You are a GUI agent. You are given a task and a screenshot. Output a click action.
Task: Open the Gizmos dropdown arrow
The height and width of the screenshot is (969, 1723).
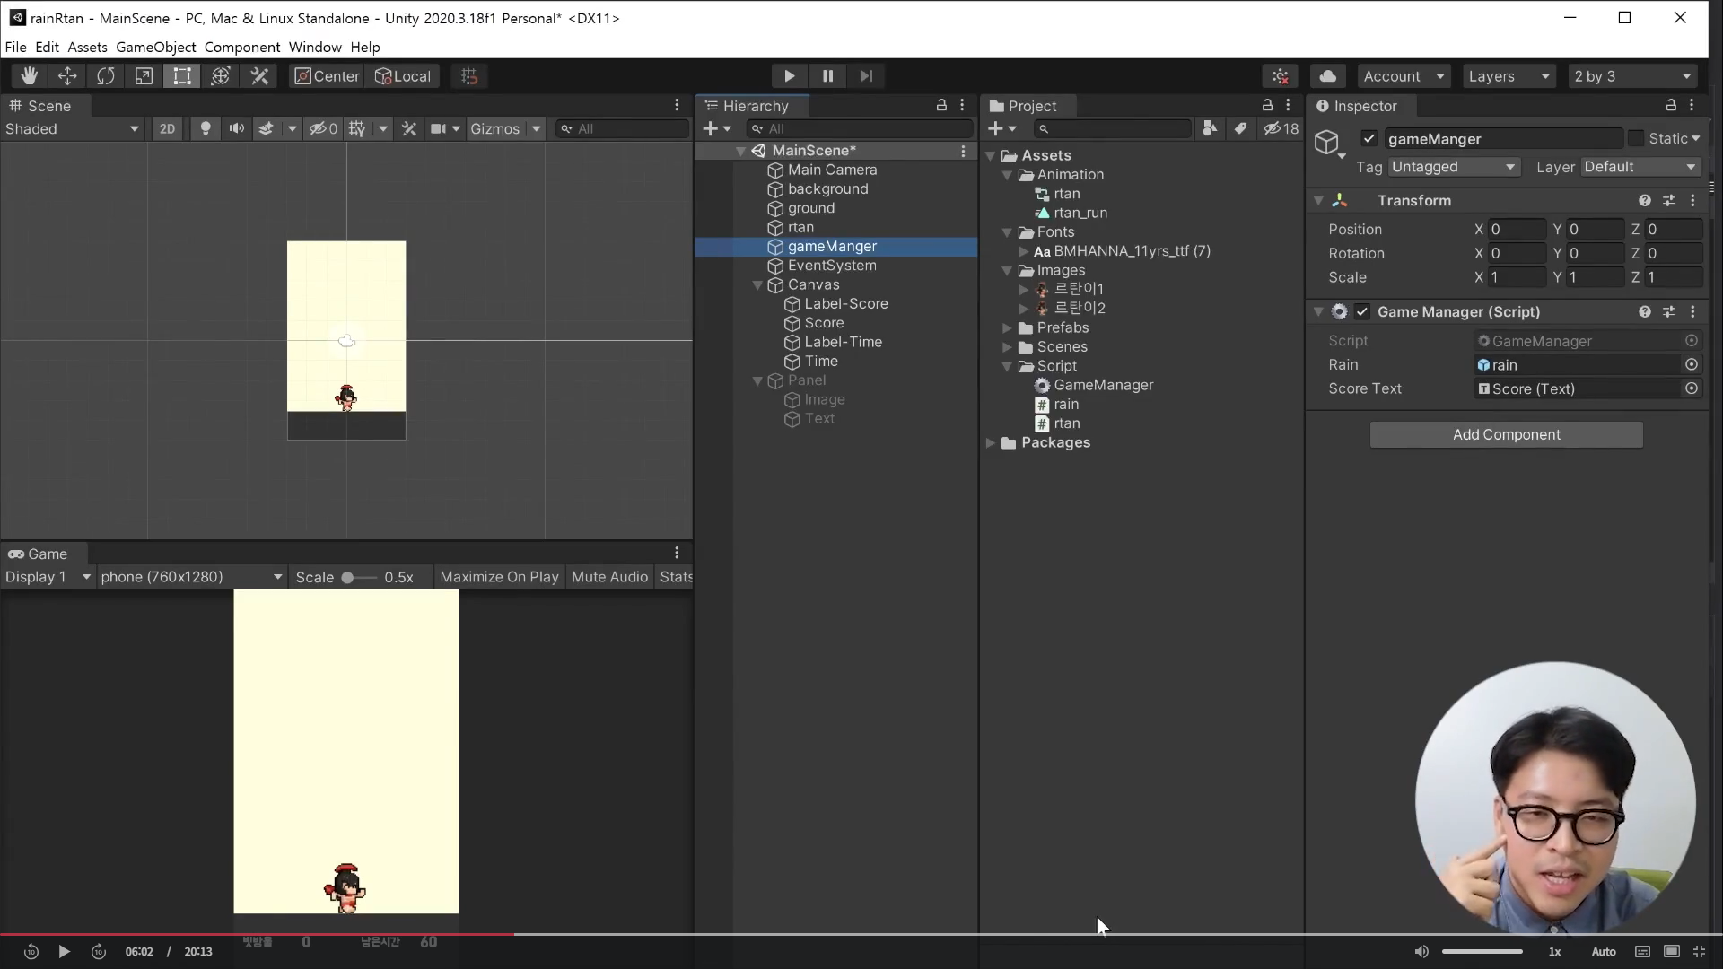coord(536,128)
